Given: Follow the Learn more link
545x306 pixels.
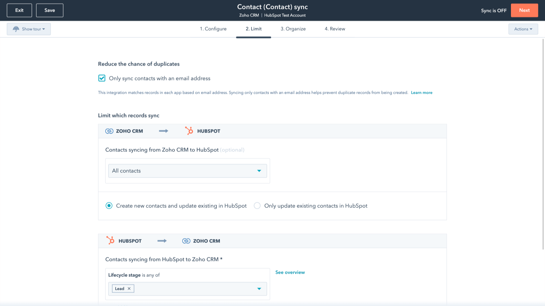Looking at the screenshot, I should [421, 93].
